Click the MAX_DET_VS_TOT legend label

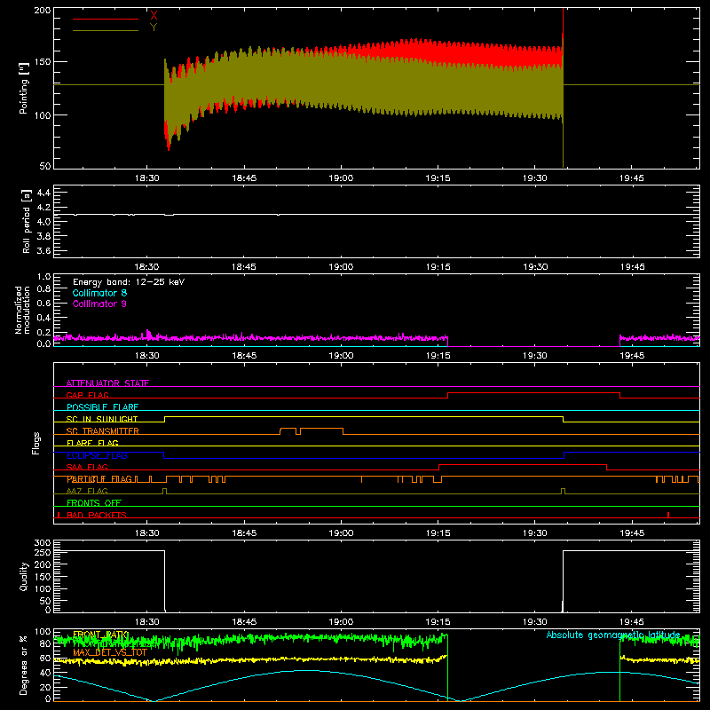click(x=110, y=652)
